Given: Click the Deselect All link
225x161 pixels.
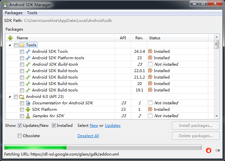Looking at the screenshot, I should 88,136.
